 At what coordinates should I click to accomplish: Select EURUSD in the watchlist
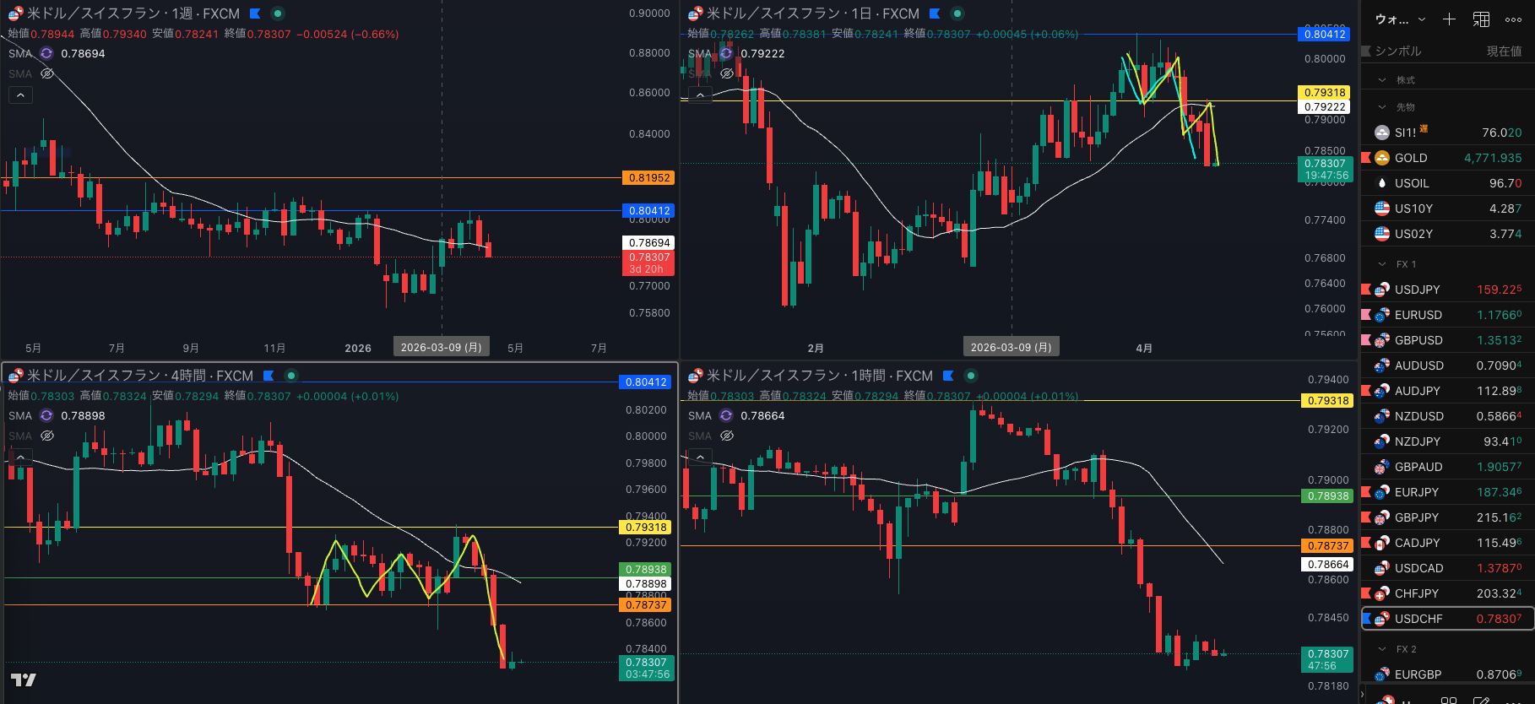click(1418, 315)
